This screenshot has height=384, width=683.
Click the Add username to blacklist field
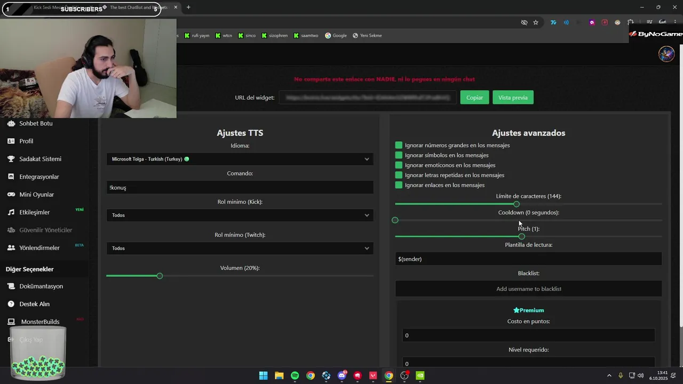point(528,289)
